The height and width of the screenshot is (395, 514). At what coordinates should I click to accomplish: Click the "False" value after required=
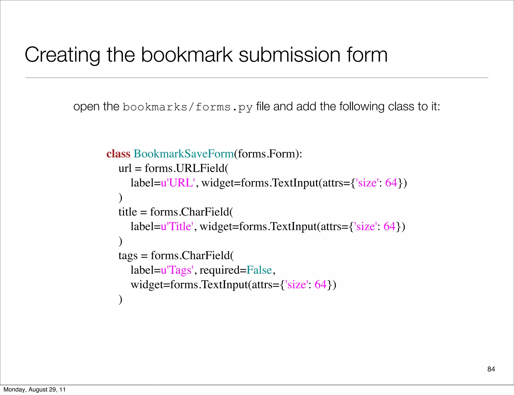pyautogui.click(x=259, y=270)
